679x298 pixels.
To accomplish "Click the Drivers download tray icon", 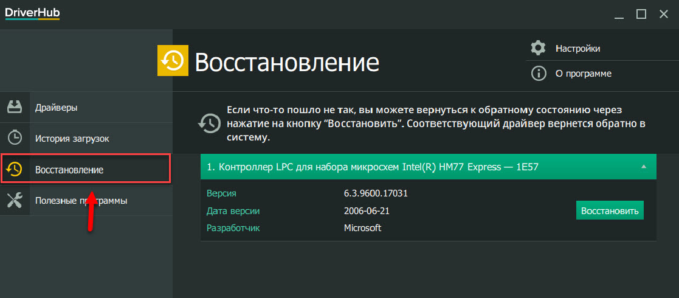I will click(15, 106).
